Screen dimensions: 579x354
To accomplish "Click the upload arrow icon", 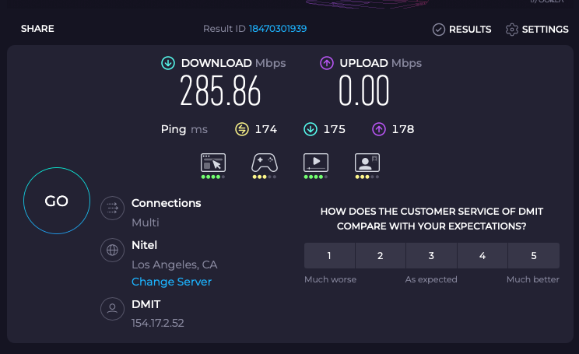I will 326,63.
